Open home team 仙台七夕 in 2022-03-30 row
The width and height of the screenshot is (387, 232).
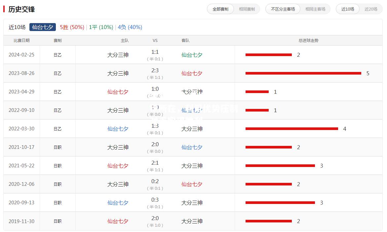point(118,129)
